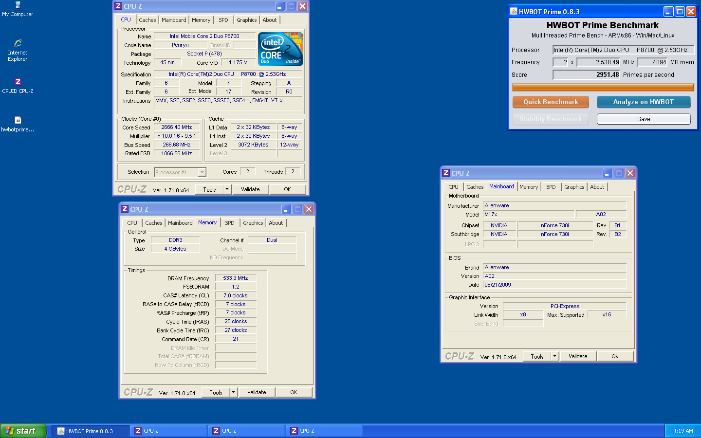Open SPD tab in top CPU-Z window
This screenshot has width=701, height=438.
click(223, 20)
